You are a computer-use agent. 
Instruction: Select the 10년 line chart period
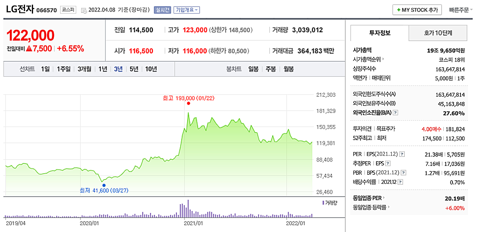[x=151, y=69]
